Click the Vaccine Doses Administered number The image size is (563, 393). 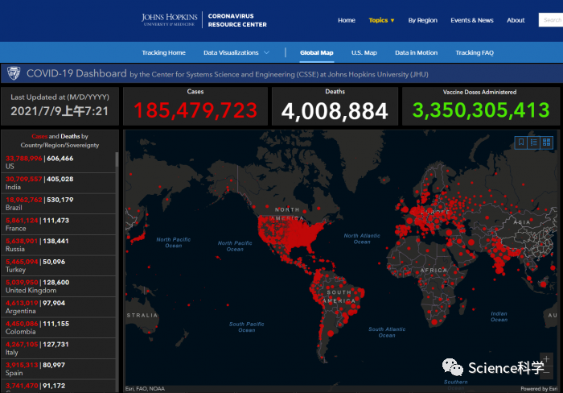click(x=481, y=110)
